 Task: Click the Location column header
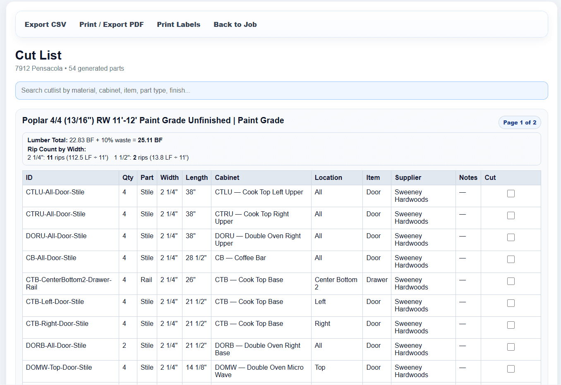click(x=337, y=178)
